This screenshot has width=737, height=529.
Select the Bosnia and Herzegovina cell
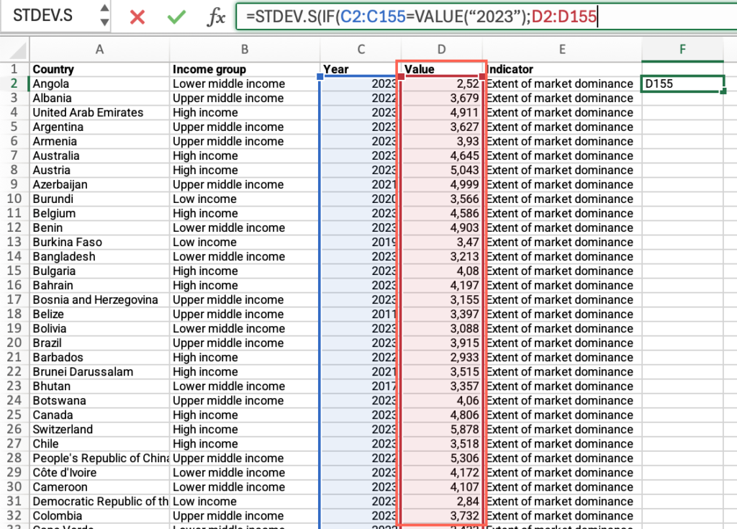point(99,300)
